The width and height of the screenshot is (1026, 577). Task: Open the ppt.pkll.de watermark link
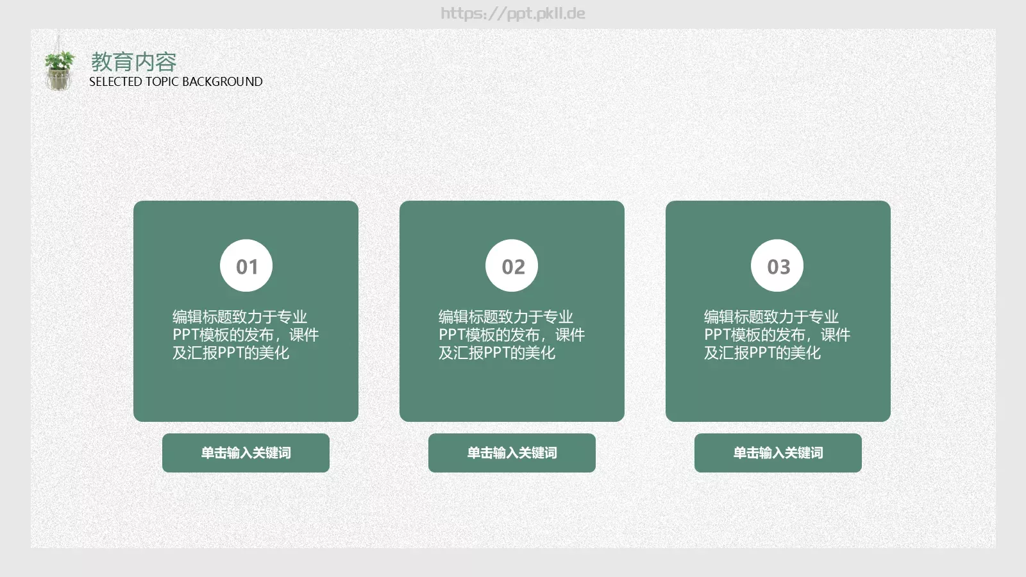(513, 13)
